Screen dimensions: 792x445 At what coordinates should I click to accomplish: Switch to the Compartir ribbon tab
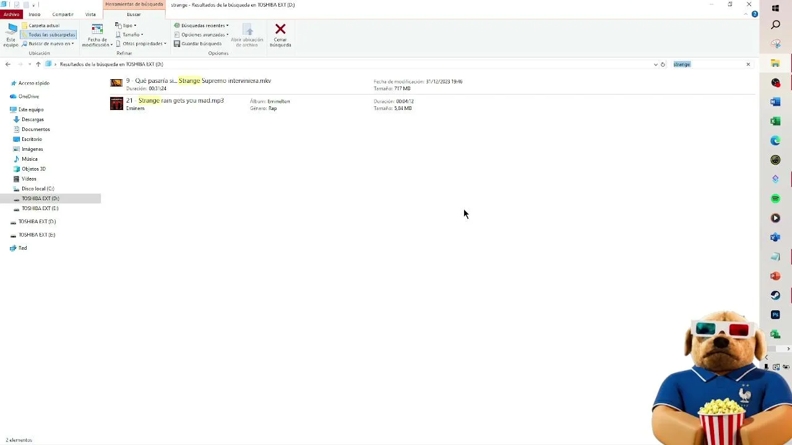point(62,14)
